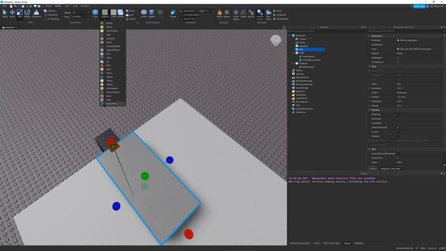Image resolution: width=446 pixels, height=251 pixels.
Task: Open the MODEL ribbon tab
Action: pyautogui.click(x=58, y=6)
